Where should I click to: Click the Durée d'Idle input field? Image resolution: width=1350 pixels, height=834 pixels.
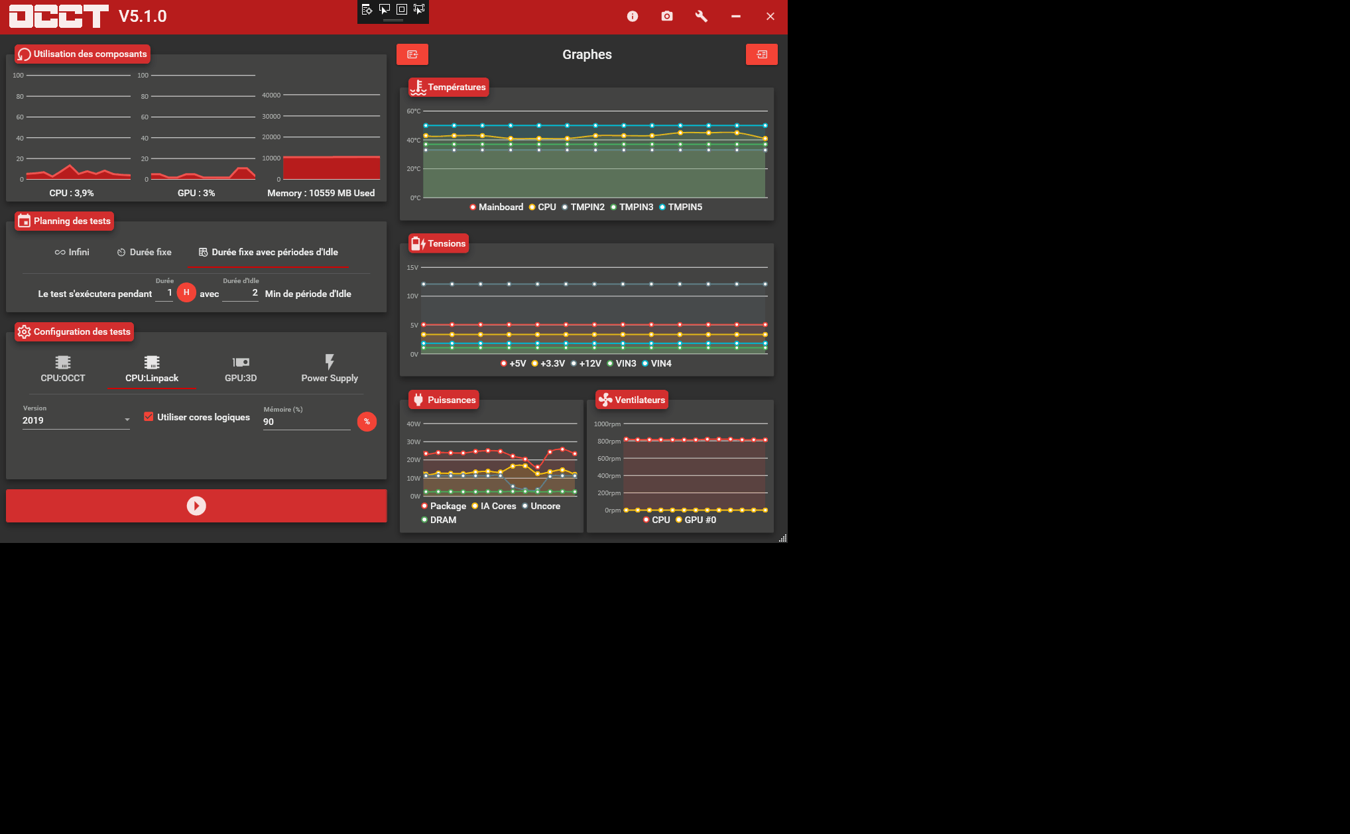tap(240, 292)
